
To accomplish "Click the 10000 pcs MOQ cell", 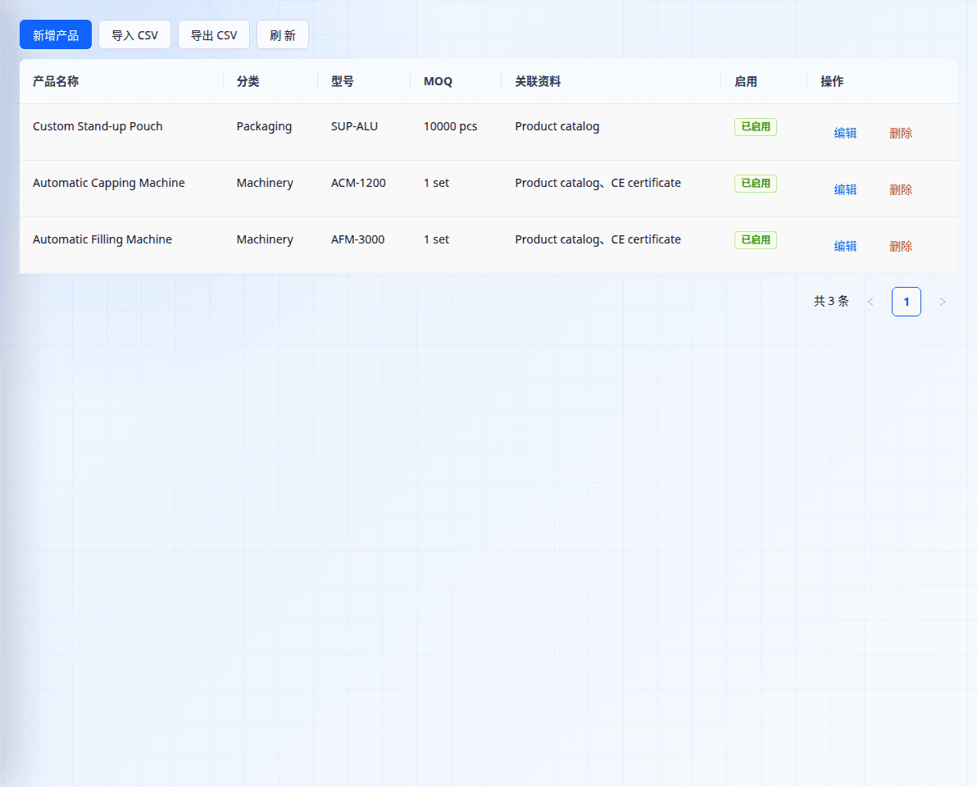I will pos(456,132).
